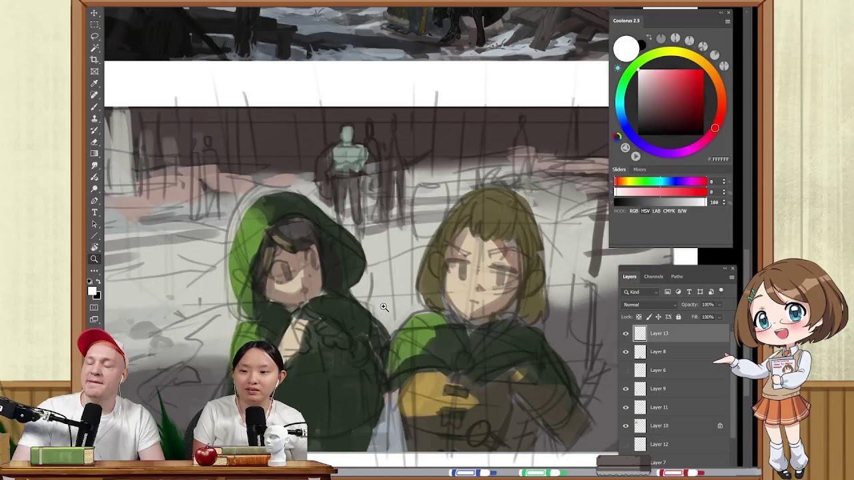The width and height of the screenshot is (854, 480).
Task: Select the Pen tool
Action: (94, 200)
